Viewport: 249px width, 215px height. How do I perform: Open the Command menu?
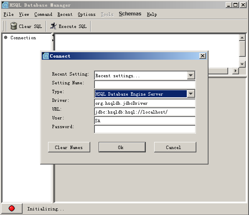pyautogui.click(x=43, y=14)
